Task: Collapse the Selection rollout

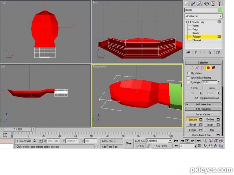Action: coord(203,63)
